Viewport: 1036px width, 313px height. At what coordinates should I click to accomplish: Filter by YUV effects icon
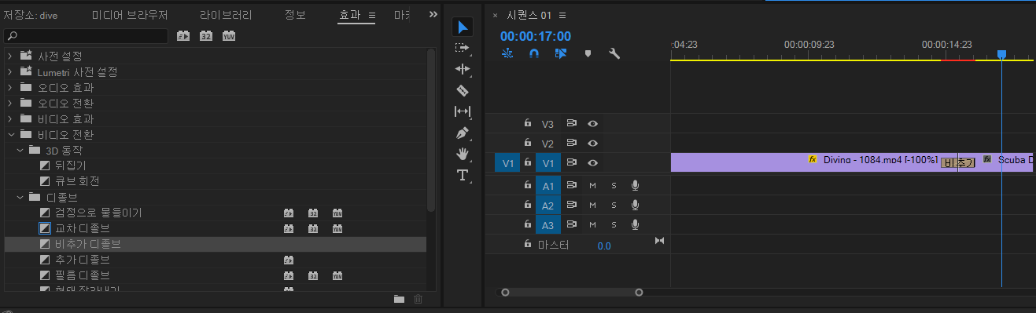pos(229,35)
